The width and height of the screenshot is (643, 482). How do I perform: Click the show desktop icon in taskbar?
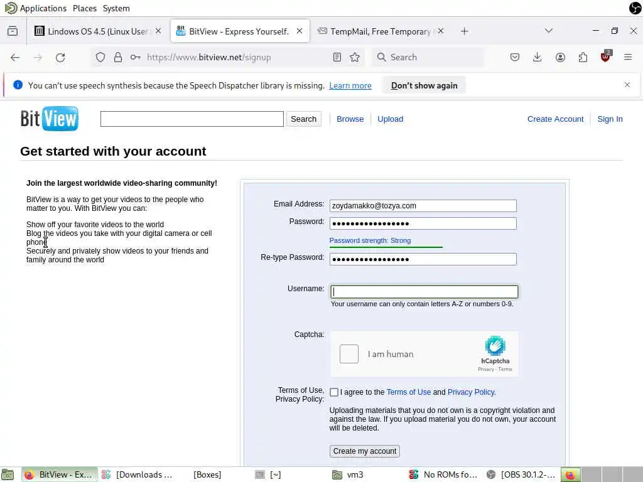click(x=8, y=474)
